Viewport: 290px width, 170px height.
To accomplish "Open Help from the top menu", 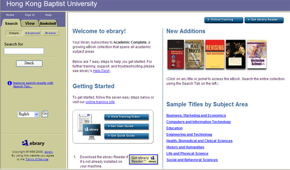I will click(x=49, y=15).
